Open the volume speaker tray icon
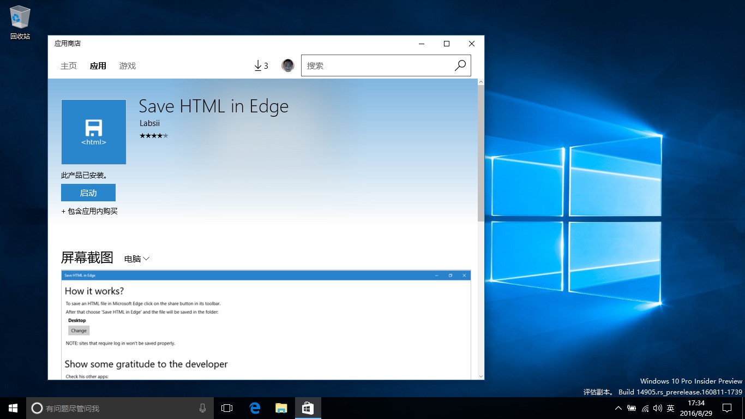The image size is (745, 419). click(x=657, y=408)
